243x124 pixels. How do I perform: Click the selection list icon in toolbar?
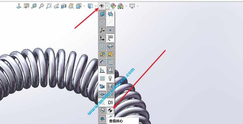click(26, 6)
